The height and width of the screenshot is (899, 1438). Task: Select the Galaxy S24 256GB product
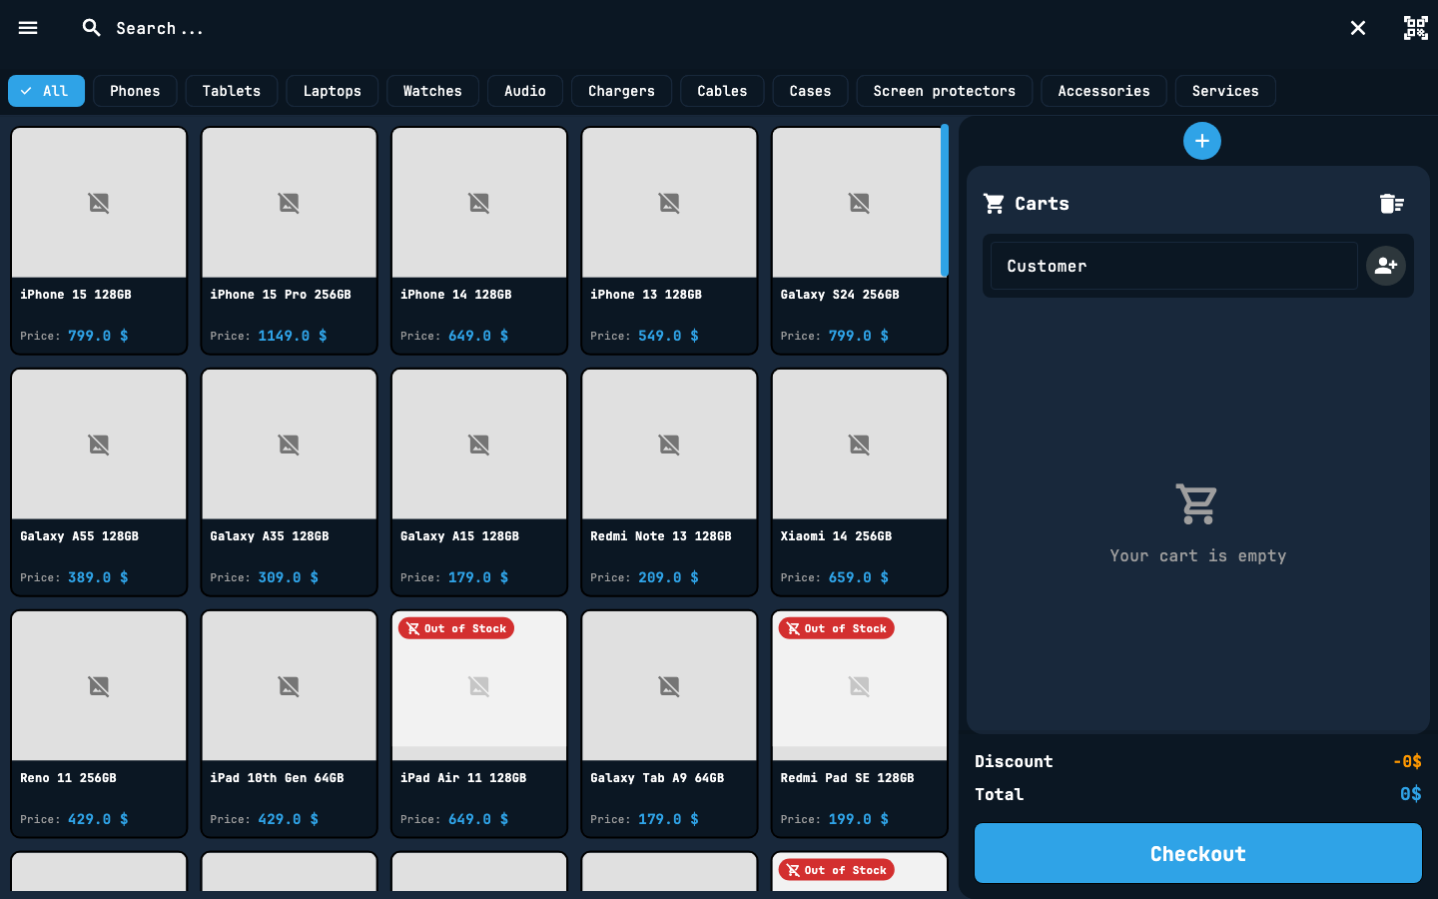click(860, 241)
